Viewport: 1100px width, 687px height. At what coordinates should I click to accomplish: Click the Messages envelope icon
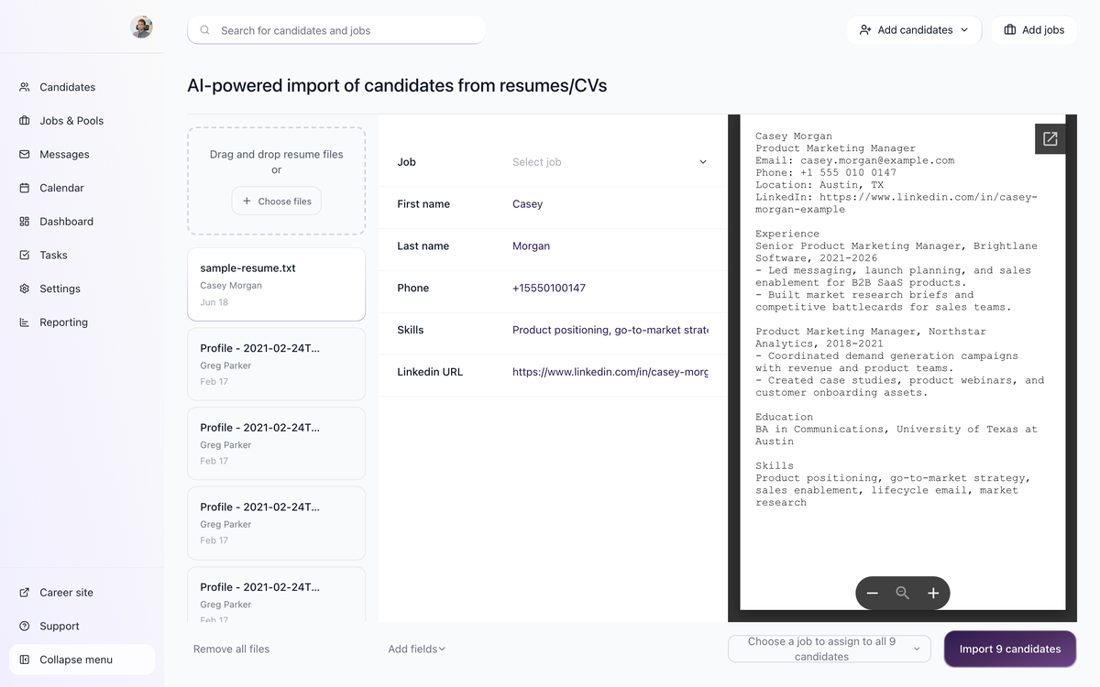pyautogui.click(x=25, y=154)
